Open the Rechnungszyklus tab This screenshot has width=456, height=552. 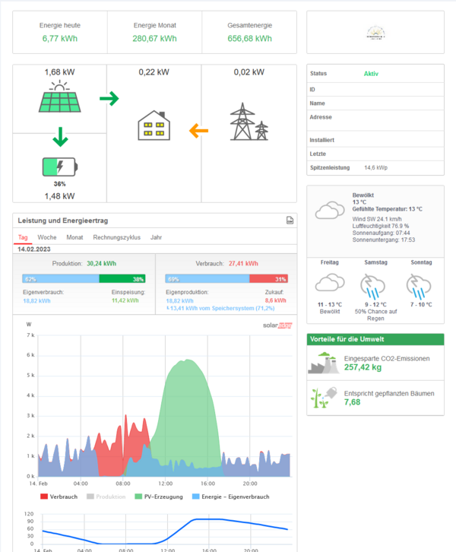[117, 237]
